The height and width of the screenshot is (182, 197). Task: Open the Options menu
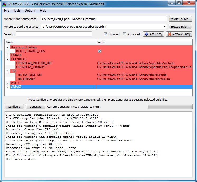pos(30,11)
